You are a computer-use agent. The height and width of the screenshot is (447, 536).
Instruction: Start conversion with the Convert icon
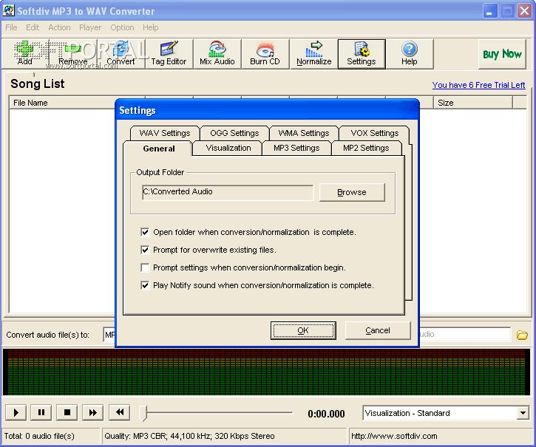coord(121,54)
